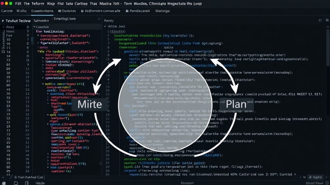Click the icon beside the Rendecoout tab
Image resolution: width=330 pixels, height=185 pixels.
pyautogui.click(x=127, y=11)
